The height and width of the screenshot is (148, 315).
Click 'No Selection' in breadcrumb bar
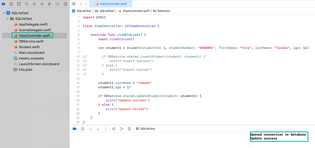click(161, 11)
